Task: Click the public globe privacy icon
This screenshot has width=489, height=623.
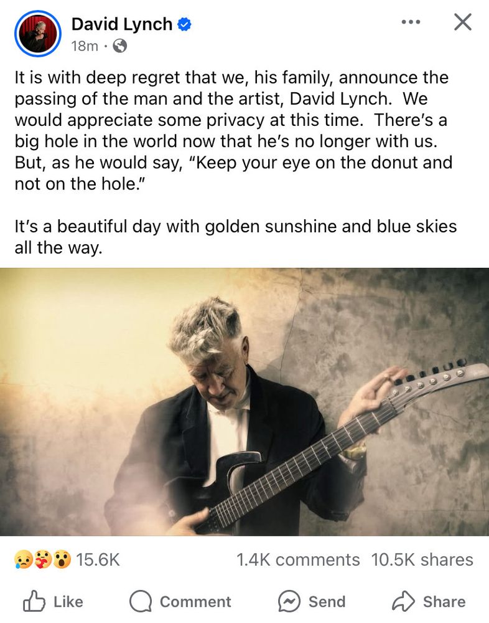Action: tap(120, 46)
